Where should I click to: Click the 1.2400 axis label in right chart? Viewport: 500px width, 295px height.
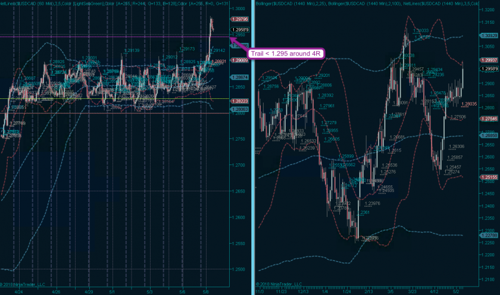(x=488, y=206)
